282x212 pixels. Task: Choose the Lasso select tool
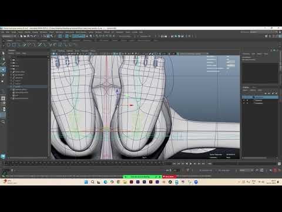click(x=3, y=59)
